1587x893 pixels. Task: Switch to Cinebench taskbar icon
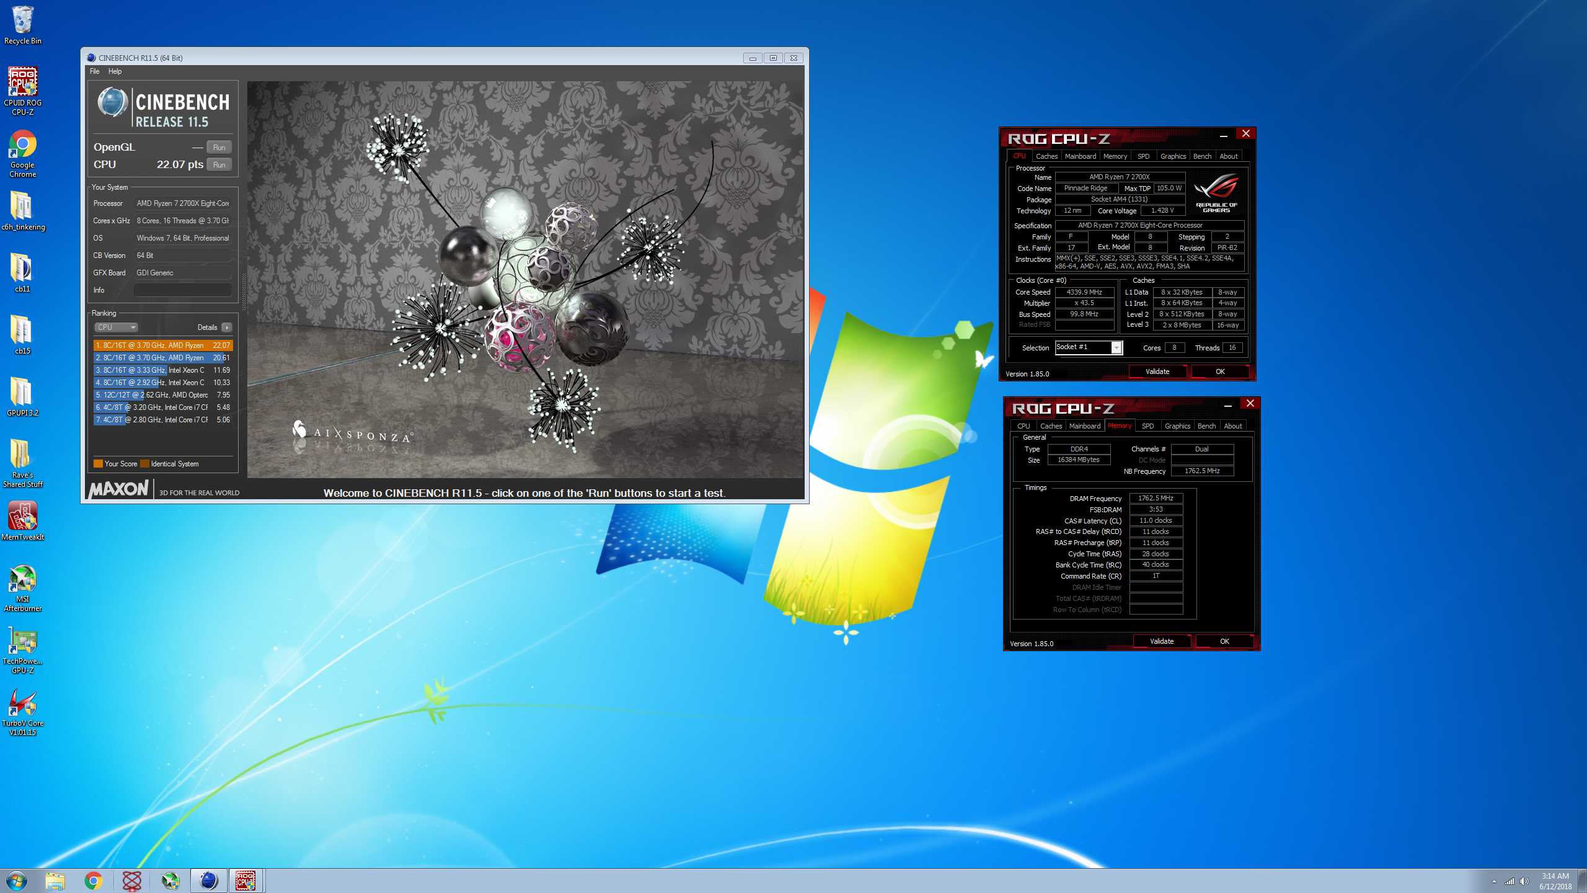tap(209, 881)
